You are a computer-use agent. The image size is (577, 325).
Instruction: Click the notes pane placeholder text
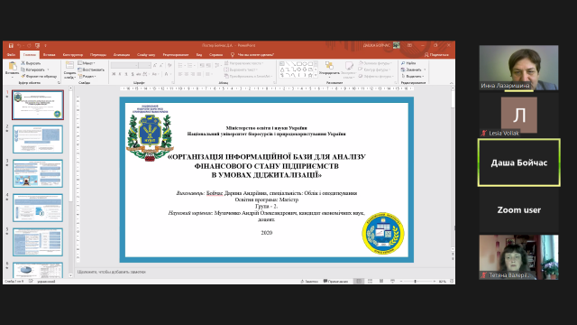click(x=111, y=272)
